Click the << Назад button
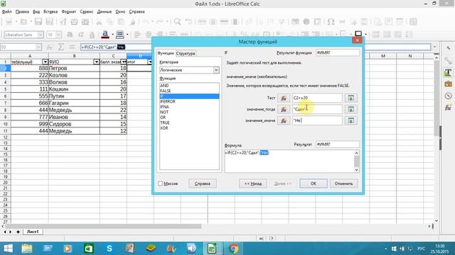This screenshot has height=255, width=455. pyautogui.click(x=253, y=183)
